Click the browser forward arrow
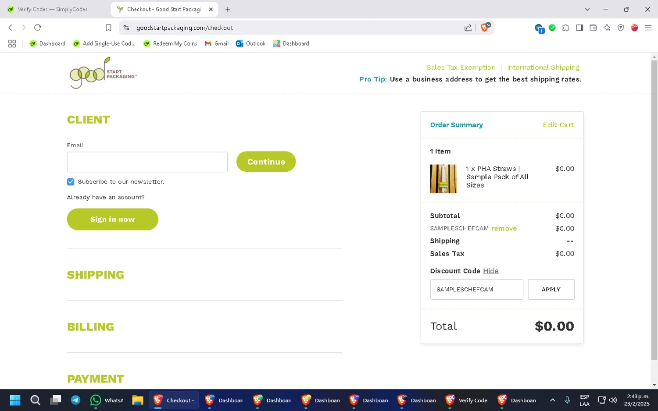The image size is (658, 411). (x=24, y=28)
